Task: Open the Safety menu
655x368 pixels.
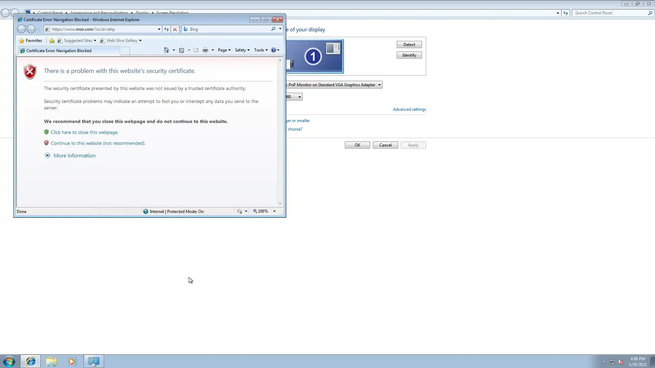Action: (242, 50)
